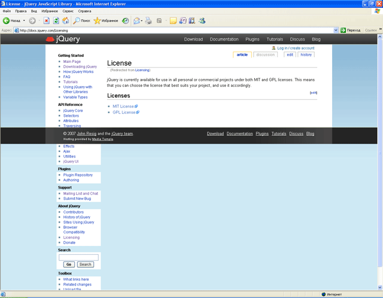Open the Search (Поиск) toolbar button
The image size is (383, 298).
click(81, 20)
